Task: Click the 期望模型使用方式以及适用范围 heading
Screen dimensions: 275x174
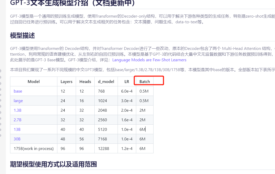Action: pyautogui.click(x=54, y=164)
